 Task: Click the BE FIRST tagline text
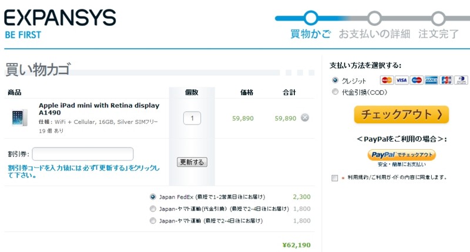[x=23, y=35]
